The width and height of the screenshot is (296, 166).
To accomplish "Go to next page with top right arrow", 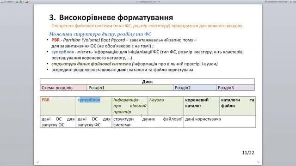I will [159, 2].
